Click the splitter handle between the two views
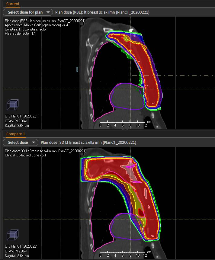 click(124, 130)
